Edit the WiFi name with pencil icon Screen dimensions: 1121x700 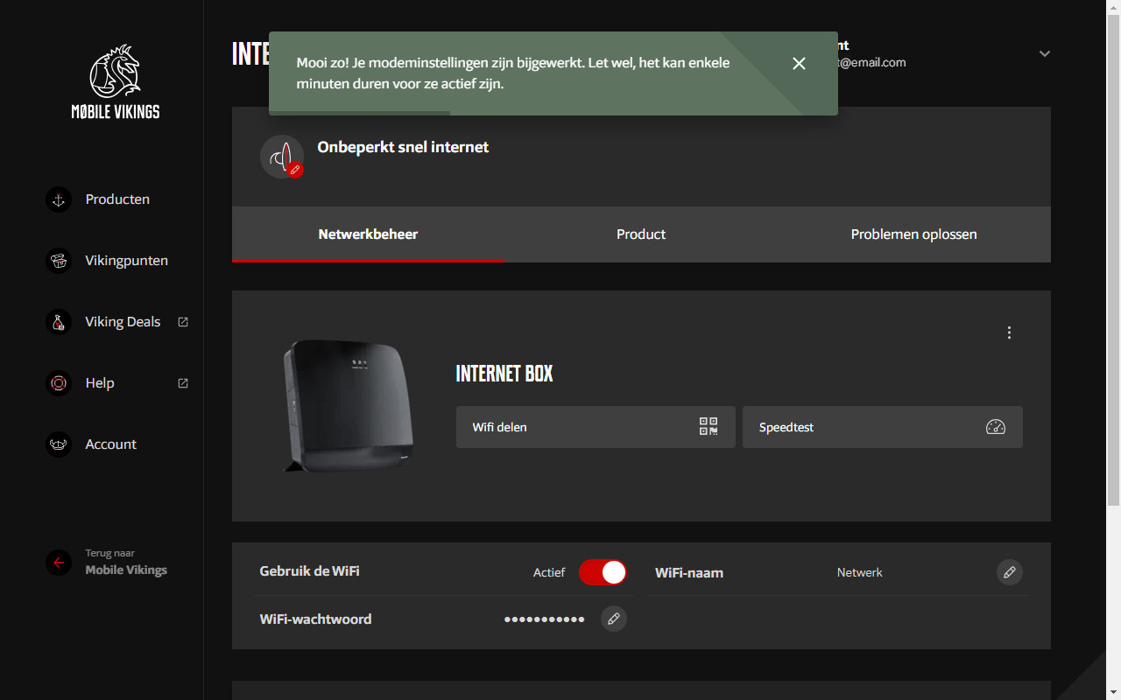[x=1009, y=572]
